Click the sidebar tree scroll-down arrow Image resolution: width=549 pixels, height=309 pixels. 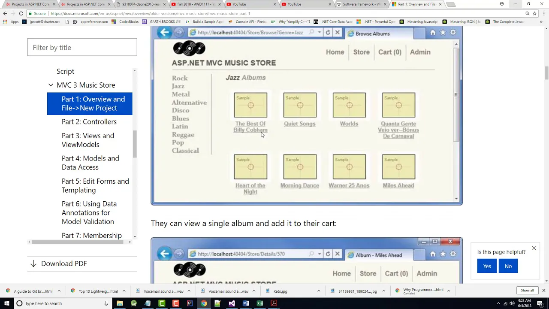135,236
